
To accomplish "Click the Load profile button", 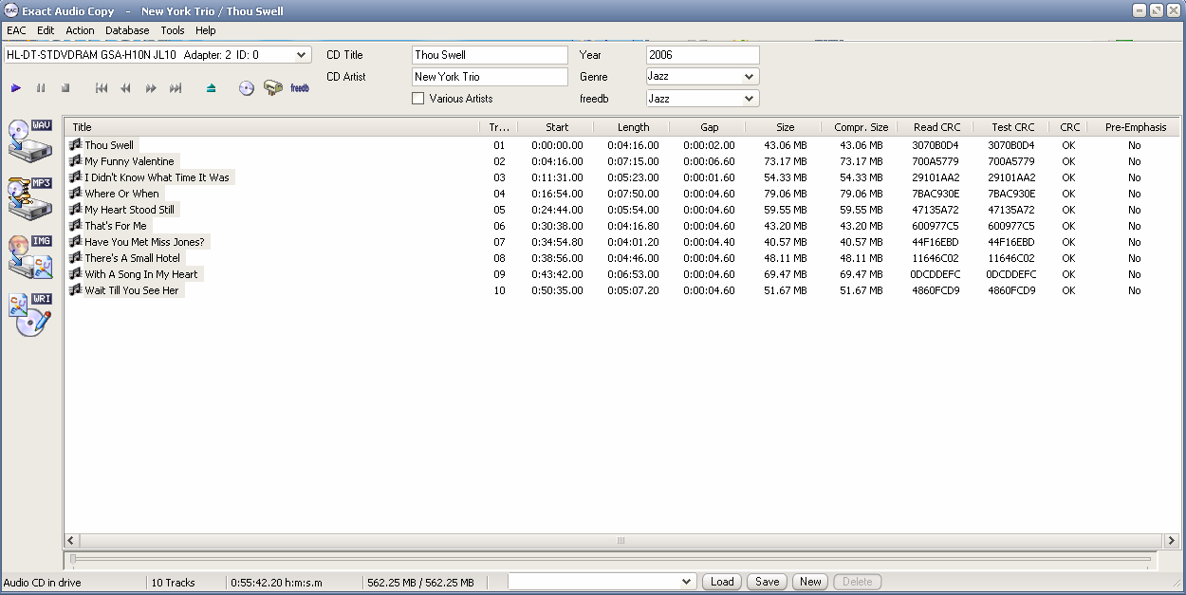I will 722,582.
